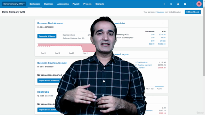Image resolution: width=205 pixels, height=115 pixels.
Task: Click the Edit dashboard button
Action: pyautogui.click(x=193, y=12)
